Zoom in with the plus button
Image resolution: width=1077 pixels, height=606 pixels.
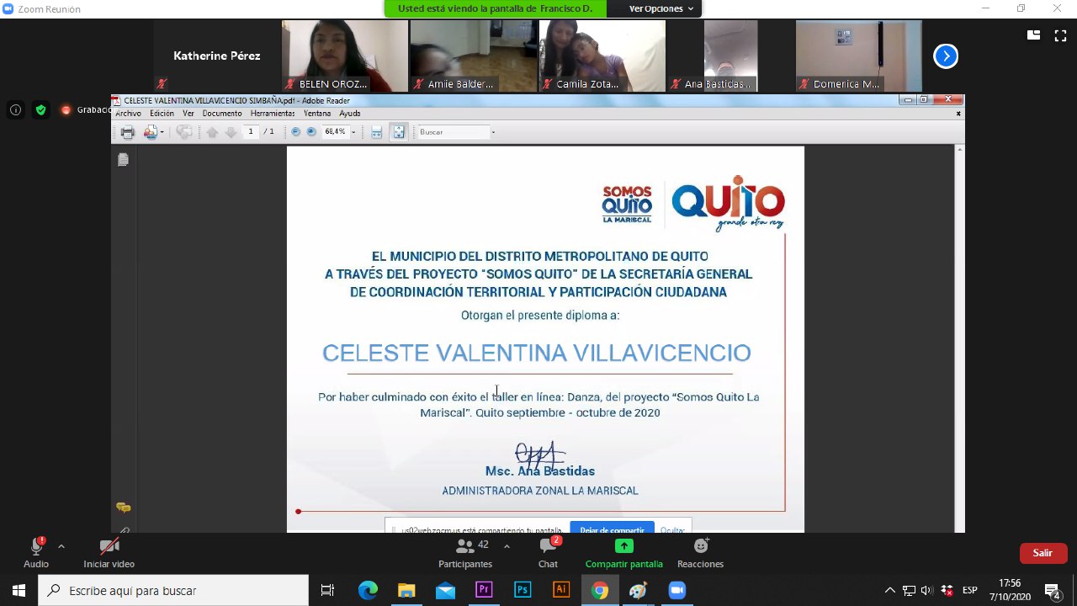(311, 132)
